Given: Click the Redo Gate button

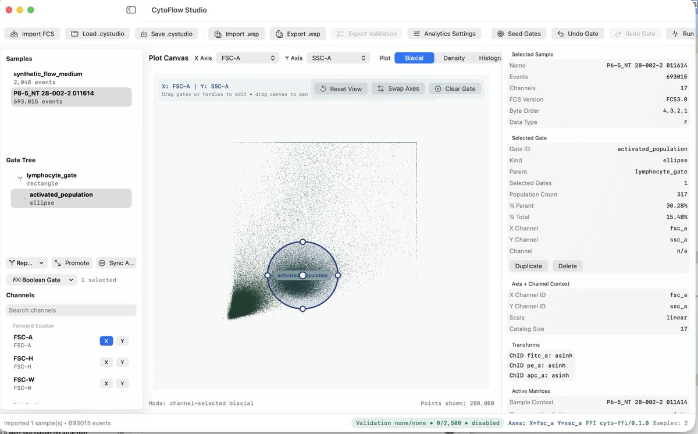Looking at the screenshot, I should (x=635, y=34).
